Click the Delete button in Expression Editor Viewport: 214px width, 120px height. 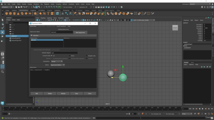(x=50, y=93)
